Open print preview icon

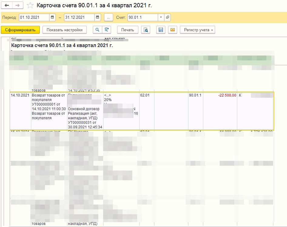click(x=146, y=30)
